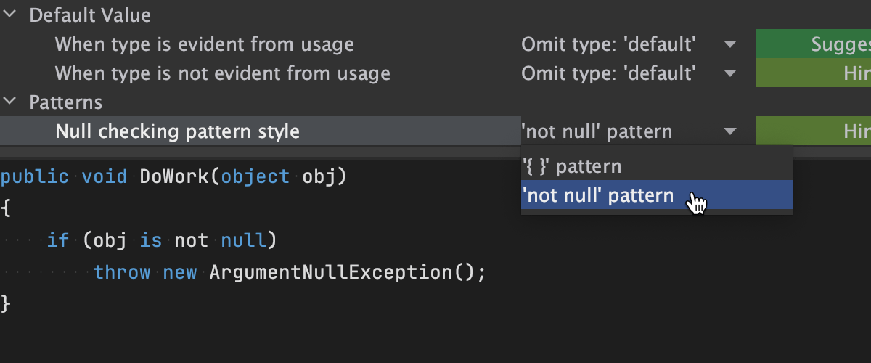Collapse the Patterns section chevron
The width and height of the screenshot is (871, 363).
point(9,102)
